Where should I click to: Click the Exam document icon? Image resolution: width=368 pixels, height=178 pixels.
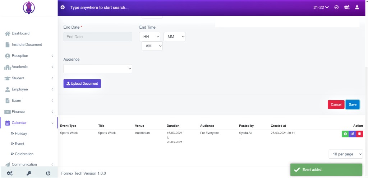[x=8, y=100]
